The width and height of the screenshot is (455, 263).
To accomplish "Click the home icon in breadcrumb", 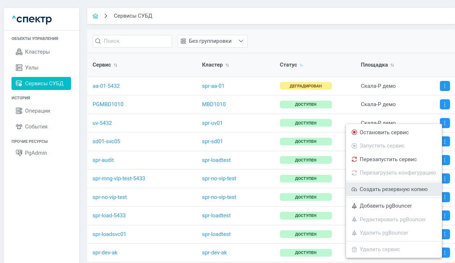I will coord(95,16).
